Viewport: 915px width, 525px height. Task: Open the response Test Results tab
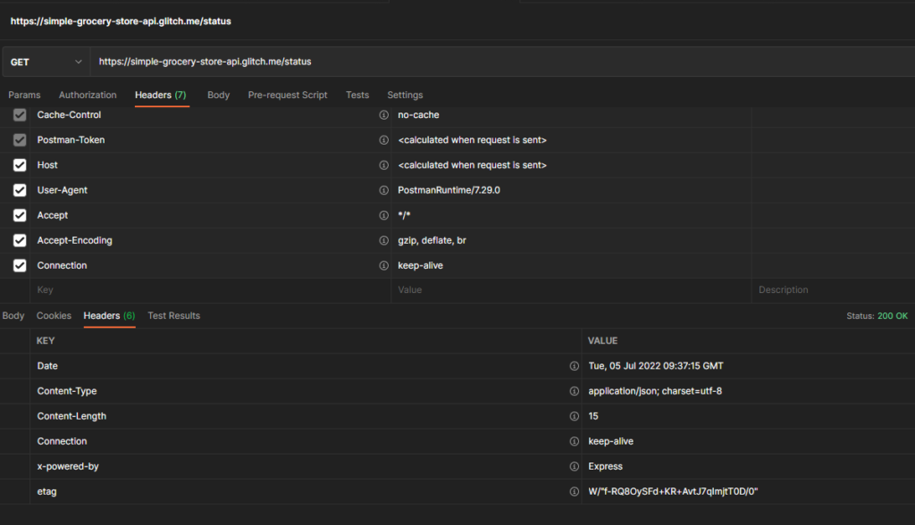[173, 315]
